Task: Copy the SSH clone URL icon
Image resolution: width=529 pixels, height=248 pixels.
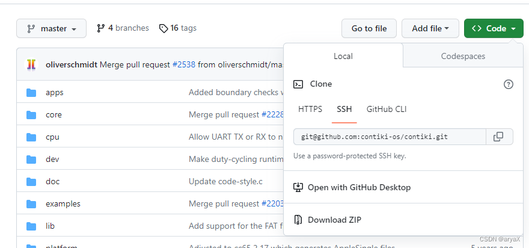Action: 498,137
